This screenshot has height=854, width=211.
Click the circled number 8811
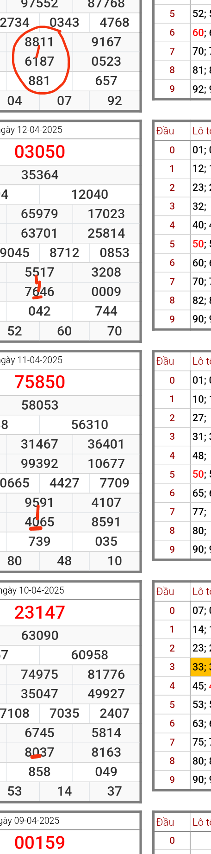(39, 42)
